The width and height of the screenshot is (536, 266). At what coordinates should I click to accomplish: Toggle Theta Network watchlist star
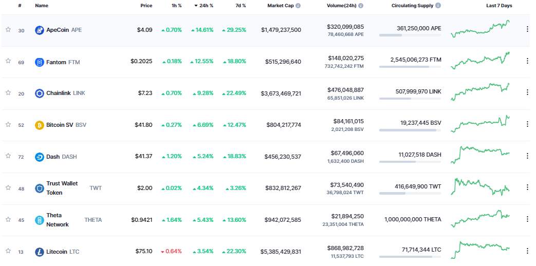(x=8, y=219)
